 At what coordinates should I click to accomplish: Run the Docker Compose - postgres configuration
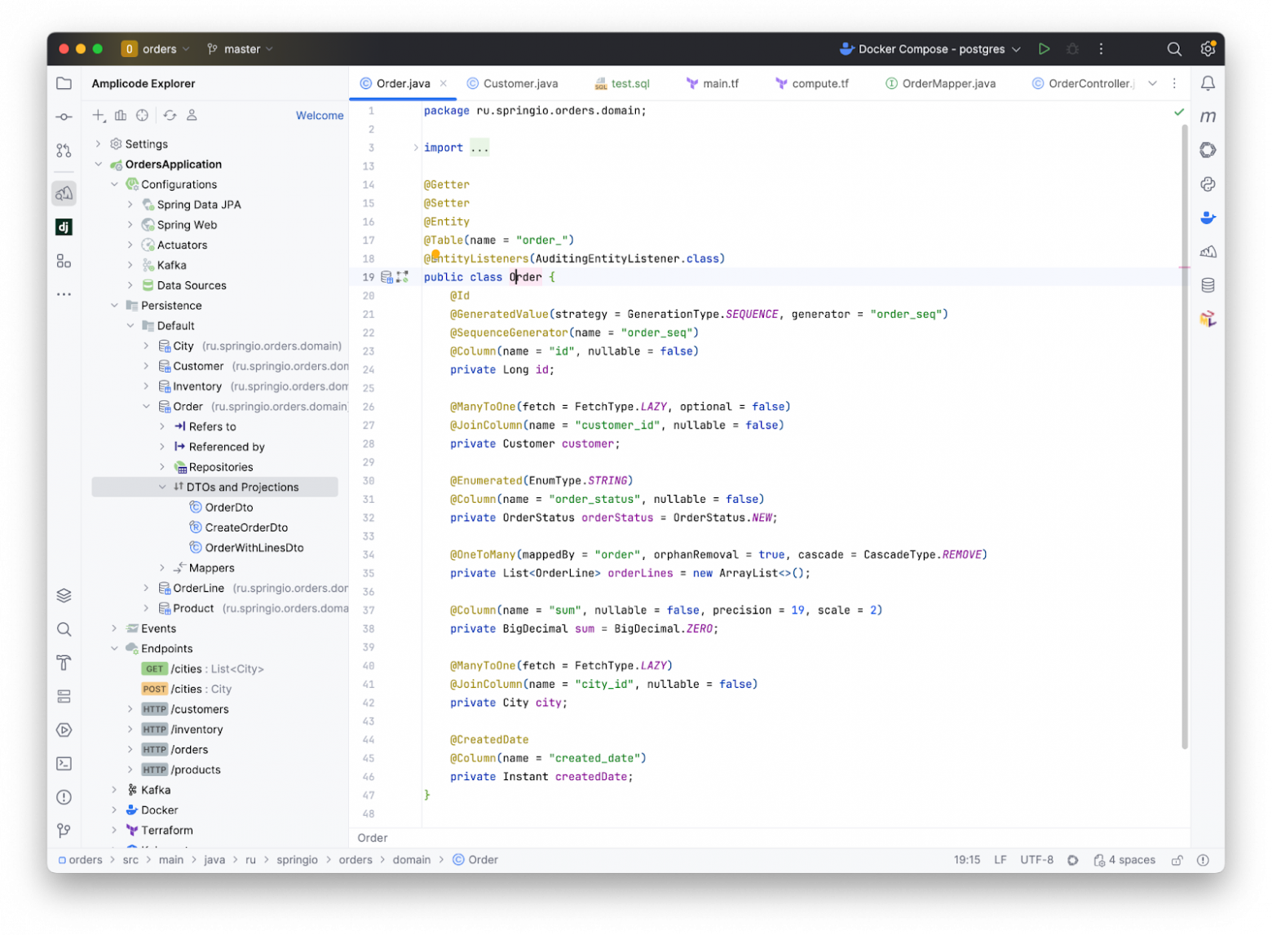click(x=1045, y=49)
